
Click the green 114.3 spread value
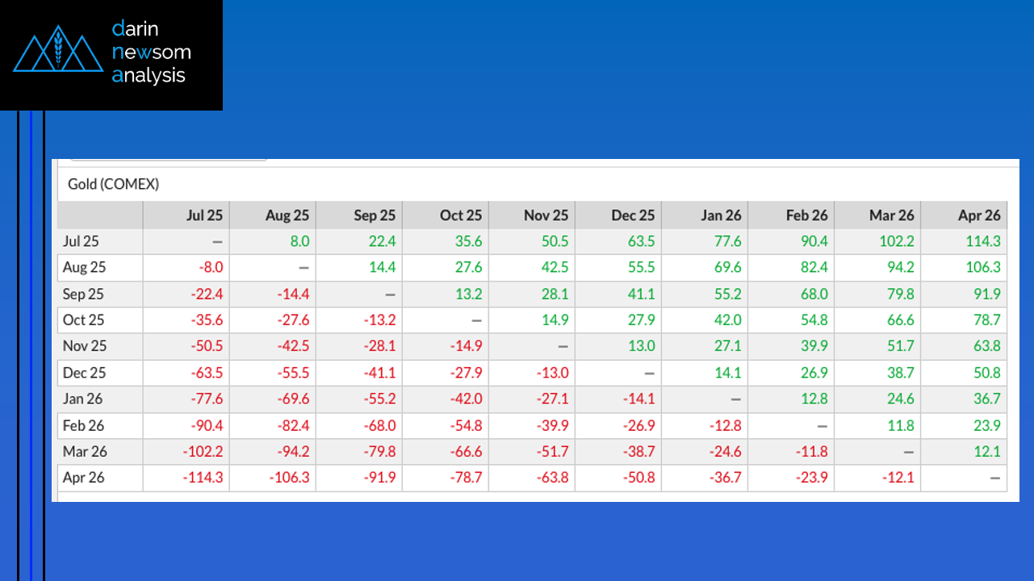coord(983,240)
